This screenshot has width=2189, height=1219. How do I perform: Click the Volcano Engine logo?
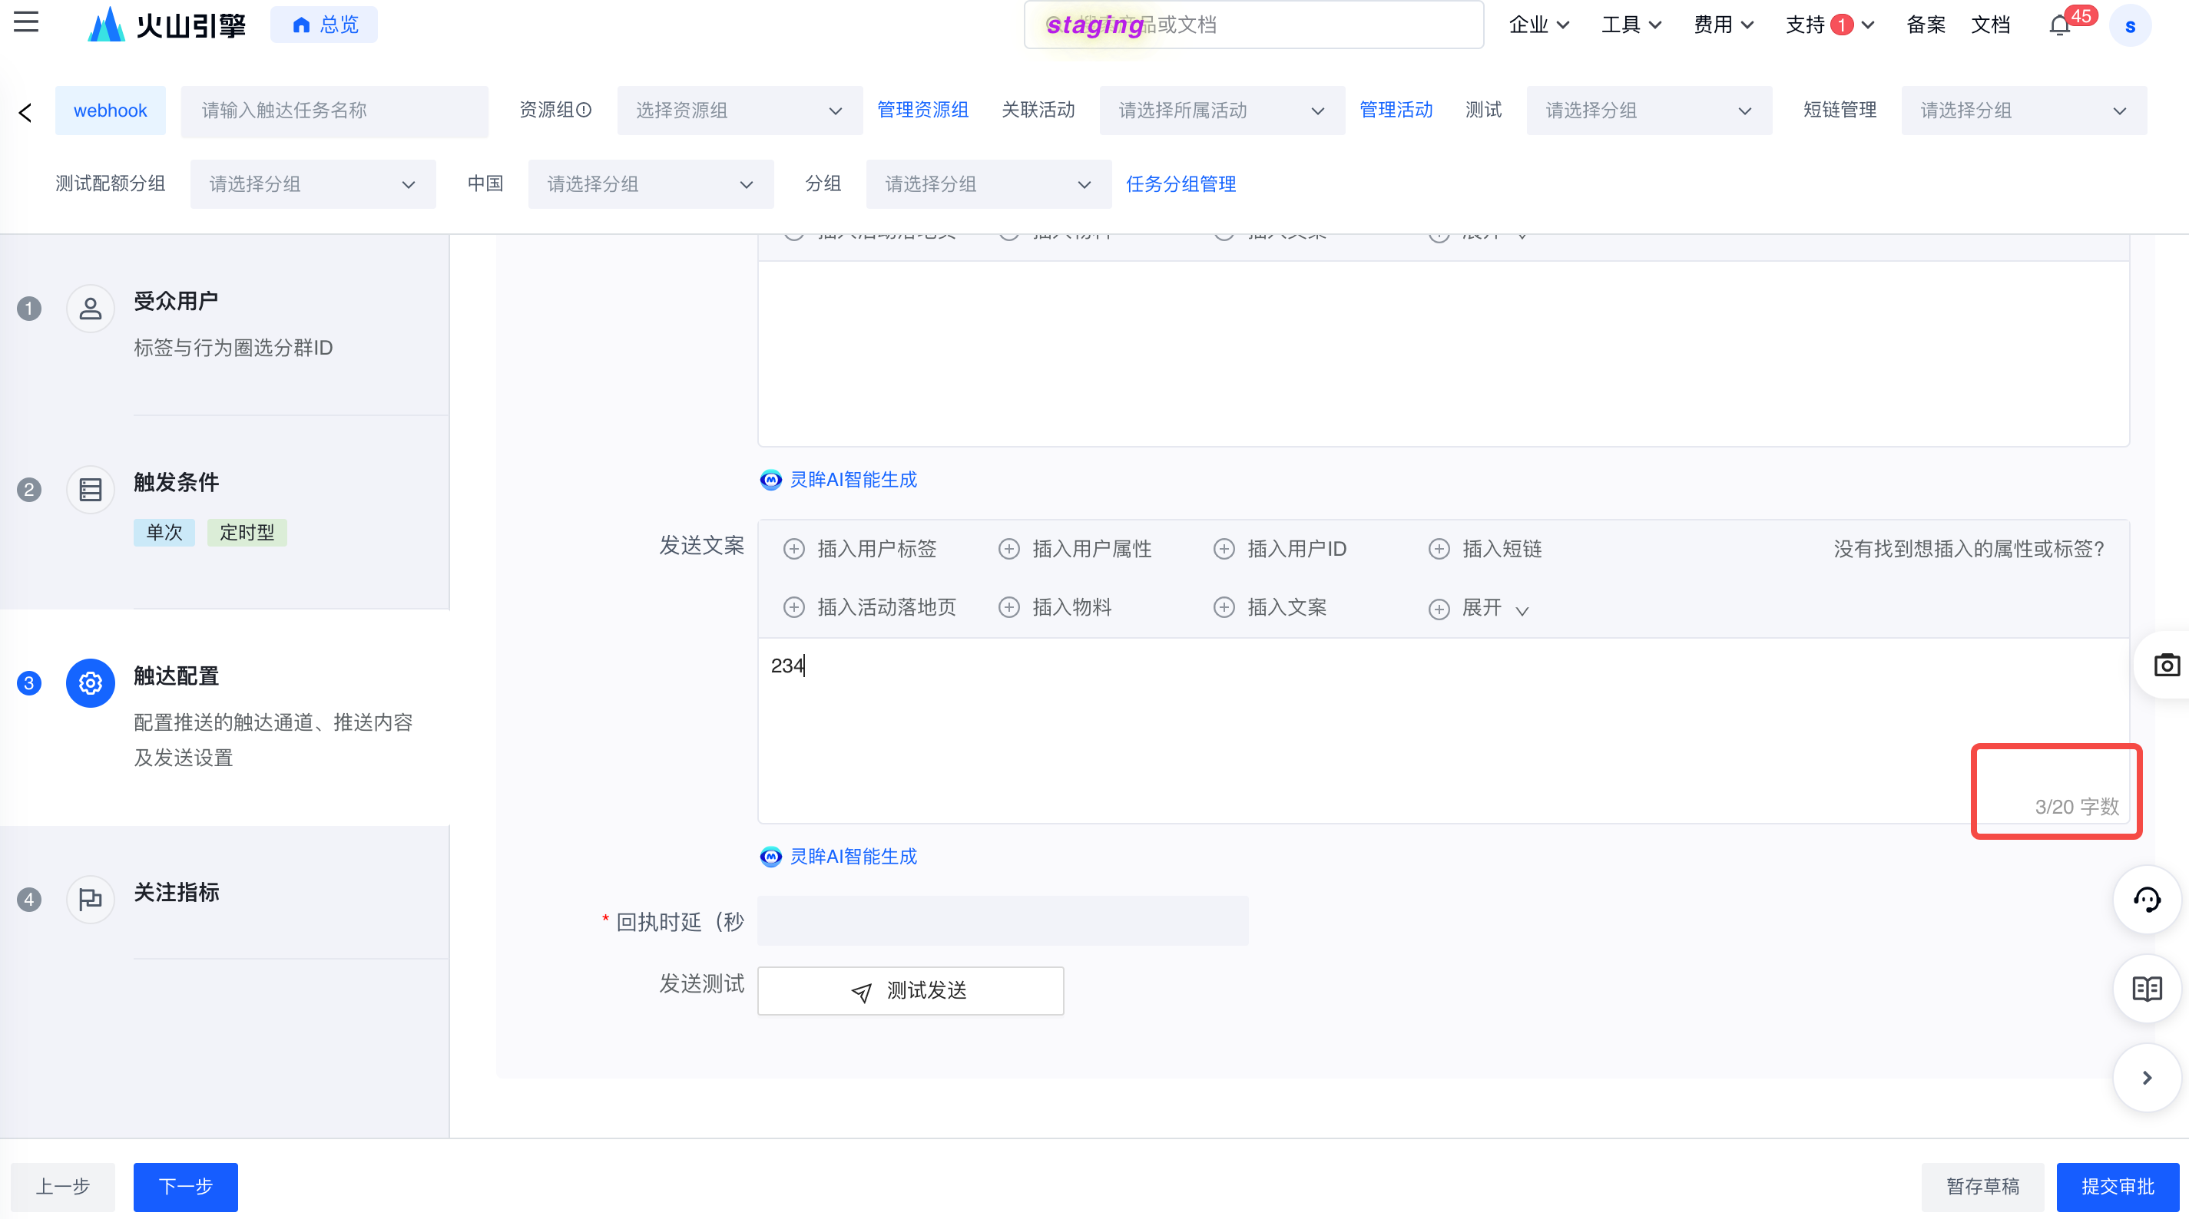click(167, 25)
